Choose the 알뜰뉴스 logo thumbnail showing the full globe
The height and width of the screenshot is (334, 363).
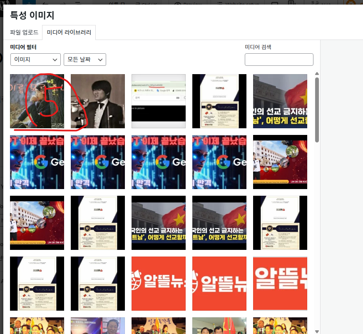pyautogui.click(x=159, y=284)
